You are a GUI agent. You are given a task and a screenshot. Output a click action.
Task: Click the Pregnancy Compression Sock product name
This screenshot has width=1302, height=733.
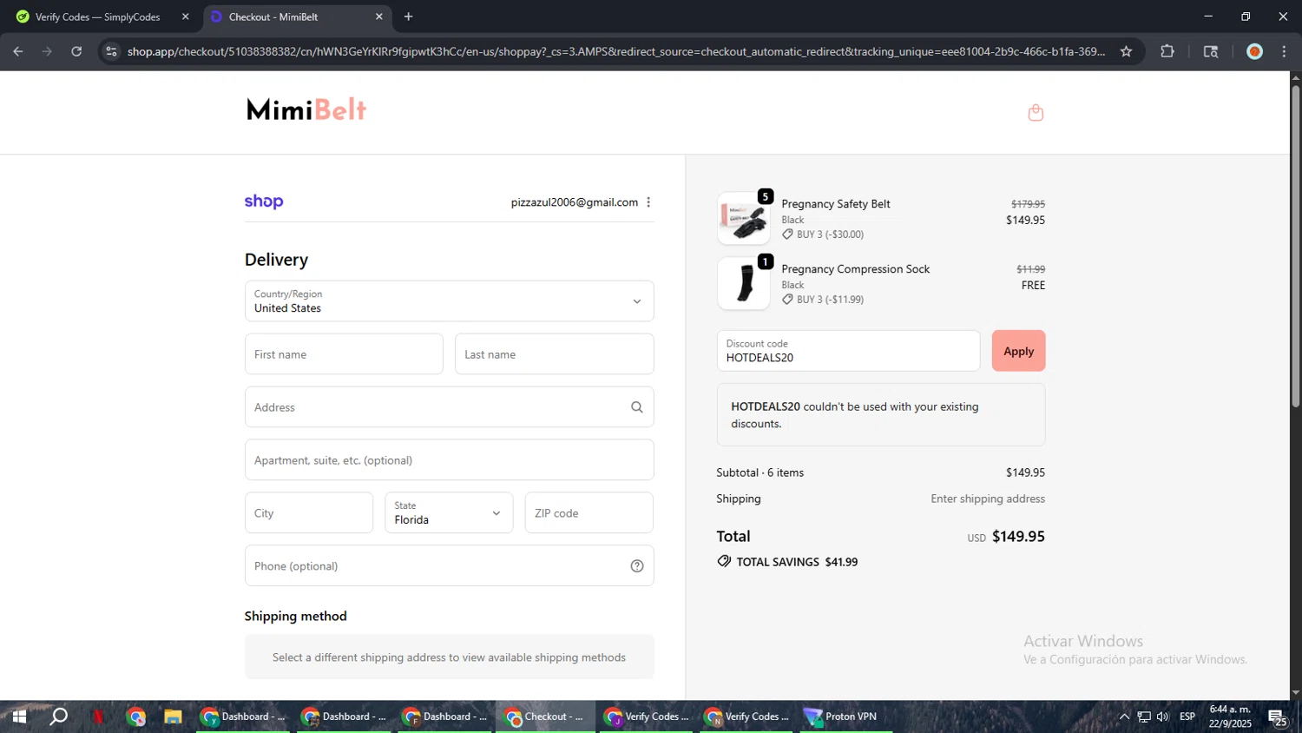(856, 269)
